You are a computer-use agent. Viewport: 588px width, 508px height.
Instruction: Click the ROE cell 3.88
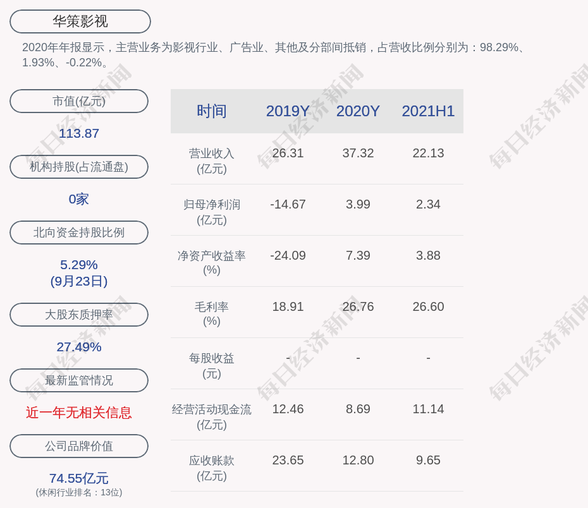tap(428, 255)
